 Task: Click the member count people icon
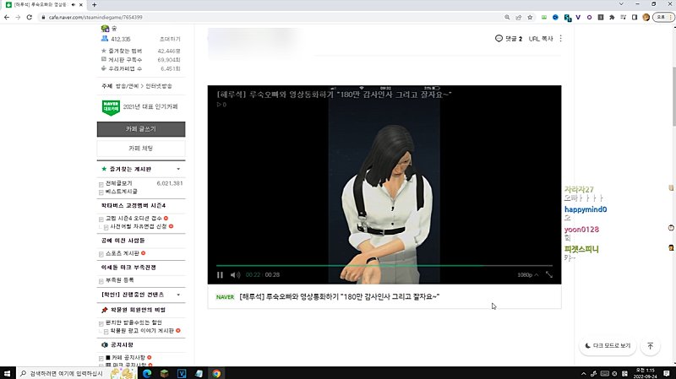(104, 39)
